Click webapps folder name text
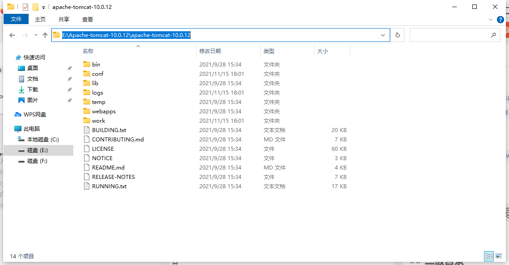 click(x=104, y=111)
